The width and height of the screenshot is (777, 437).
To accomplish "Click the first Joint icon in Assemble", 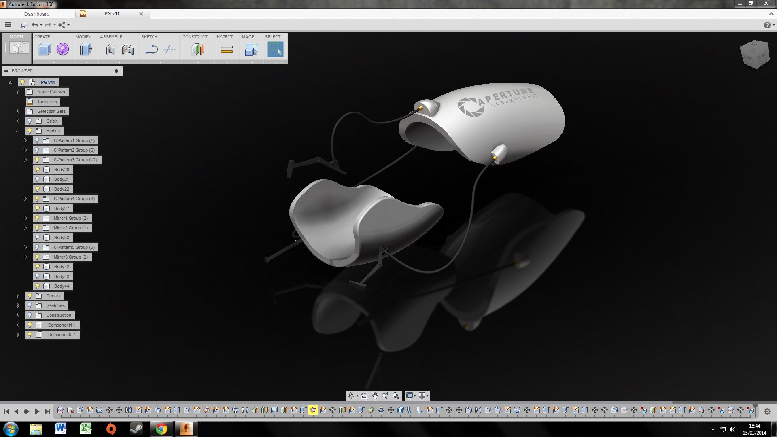I will tap(110, 49).
